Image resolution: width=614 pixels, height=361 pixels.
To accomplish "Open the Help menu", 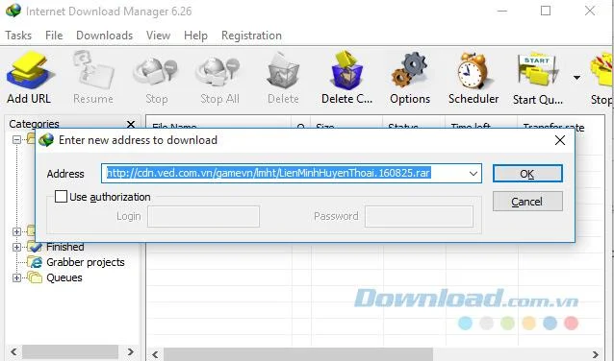I will coord(195,36).
